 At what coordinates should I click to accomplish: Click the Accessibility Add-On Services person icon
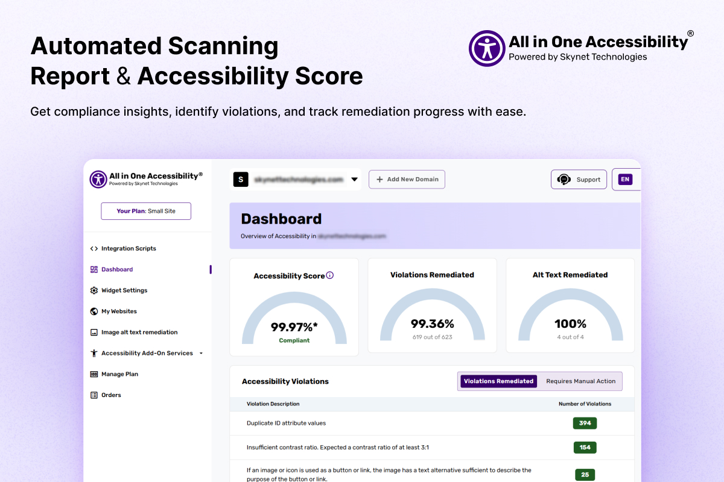[94, 353]
